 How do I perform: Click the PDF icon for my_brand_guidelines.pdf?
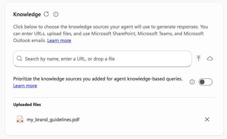[x=20, y=119]
